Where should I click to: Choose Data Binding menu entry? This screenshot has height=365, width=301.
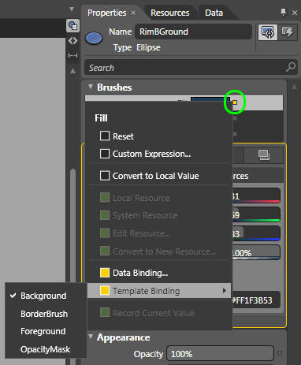coord(134,273)
